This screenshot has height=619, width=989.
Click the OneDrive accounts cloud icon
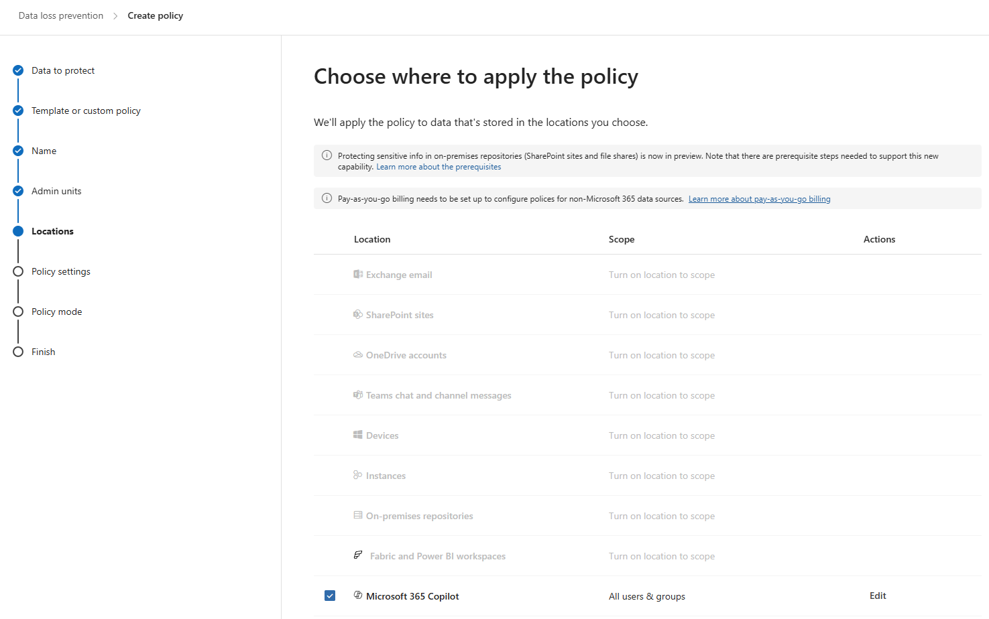click(358, 354)
